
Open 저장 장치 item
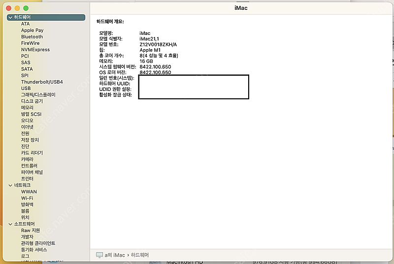(30, 140)
